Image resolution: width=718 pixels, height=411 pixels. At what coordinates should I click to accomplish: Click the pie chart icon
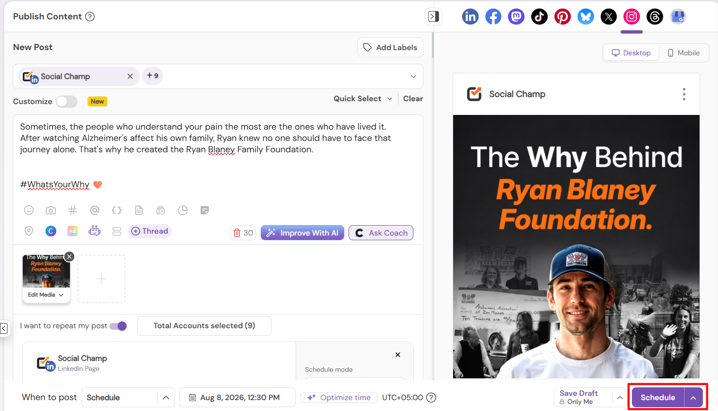183,210
